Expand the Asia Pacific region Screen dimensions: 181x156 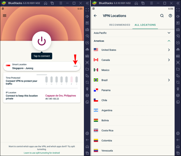coord(132,33)
